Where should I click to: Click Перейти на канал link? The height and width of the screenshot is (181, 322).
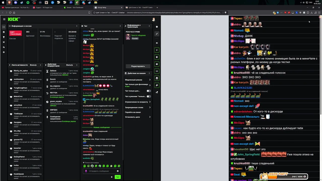tap(133, 112)
